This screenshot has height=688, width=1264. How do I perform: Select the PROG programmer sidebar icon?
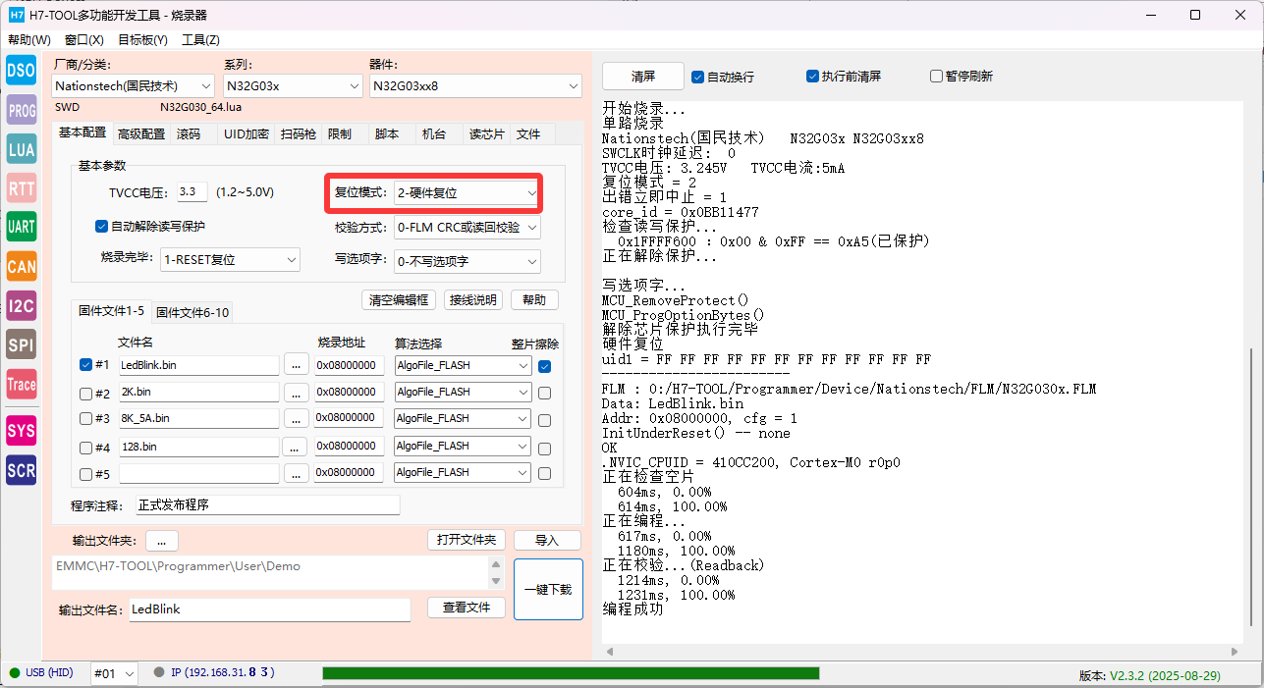click(x=21, y=110)
